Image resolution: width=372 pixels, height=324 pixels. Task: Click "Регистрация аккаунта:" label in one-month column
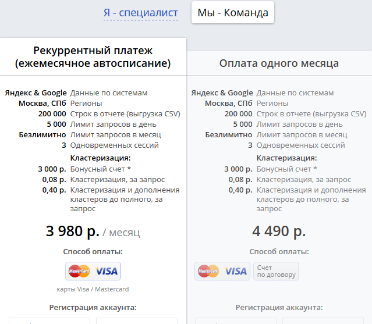279,308
